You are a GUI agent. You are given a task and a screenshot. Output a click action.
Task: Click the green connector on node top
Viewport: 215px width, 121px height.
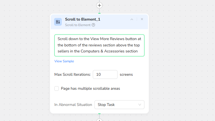click(99, 13)
